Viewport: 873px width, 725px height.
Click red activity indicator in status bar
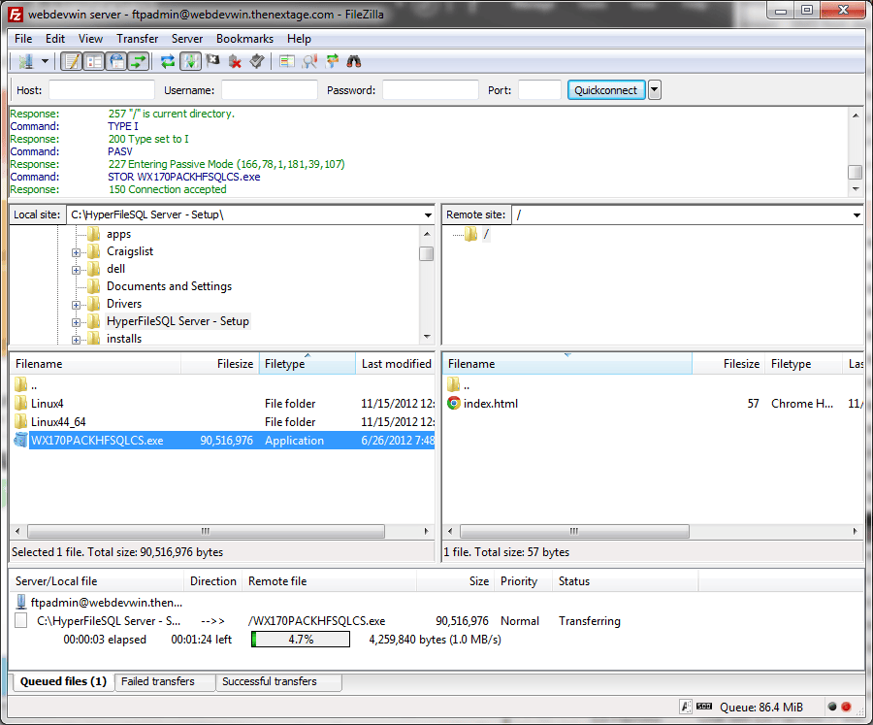point(846,707)
